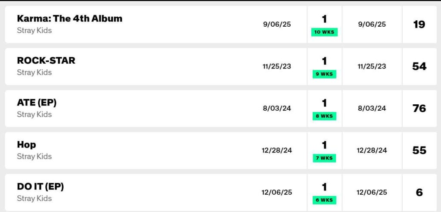
Task: Click Stray Kids artist under Karma
Action: tap(34, 31)
